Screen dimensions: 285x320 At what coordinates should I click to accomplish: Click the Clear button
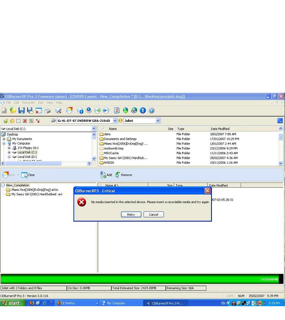click(28, 175)
